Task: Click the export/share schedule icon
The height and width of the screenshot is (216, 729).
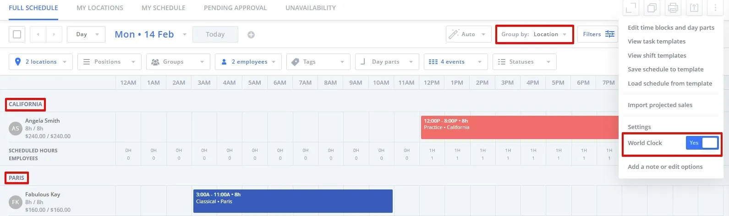Action: tap(694, 8)
